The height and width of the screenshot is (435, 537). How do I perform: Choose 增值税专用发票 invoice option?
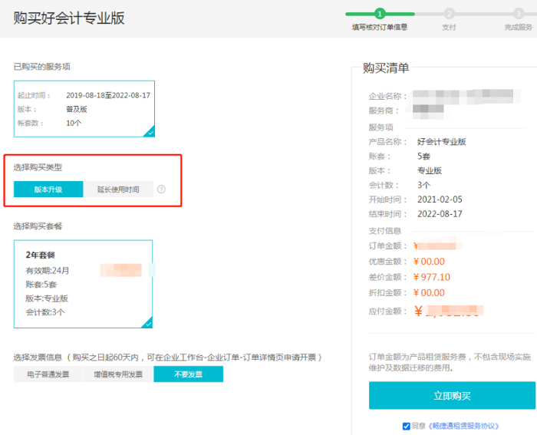coord(118,374)
